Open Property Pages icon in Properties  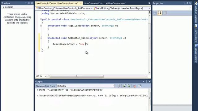click(x=165, y=13)
